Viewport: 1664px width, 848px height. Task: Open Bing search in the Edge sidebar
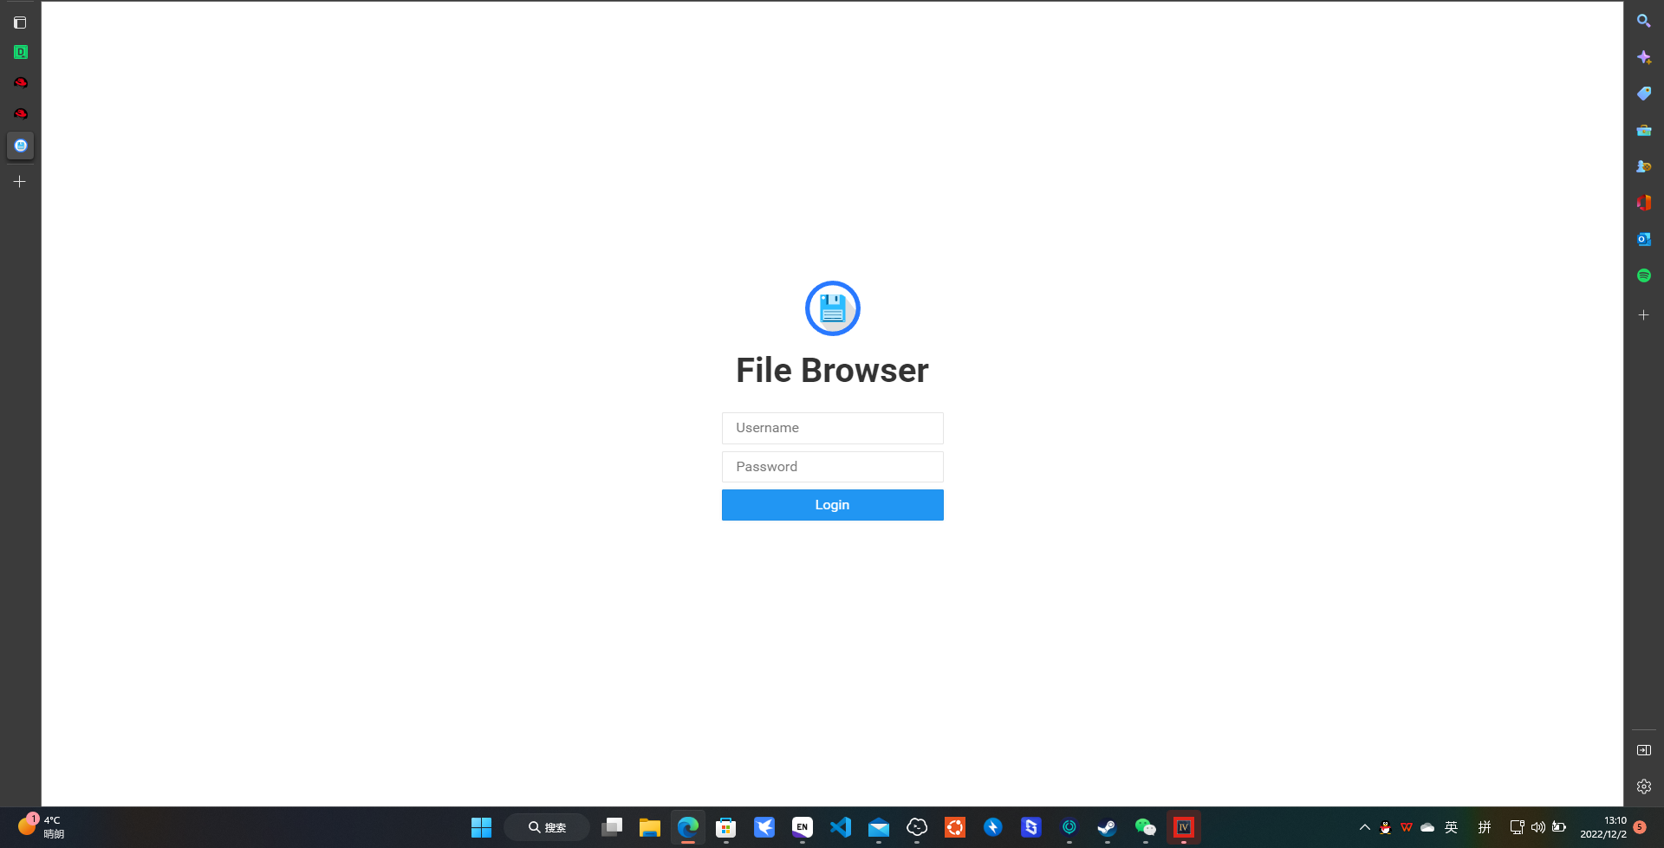click(1644, 21)
